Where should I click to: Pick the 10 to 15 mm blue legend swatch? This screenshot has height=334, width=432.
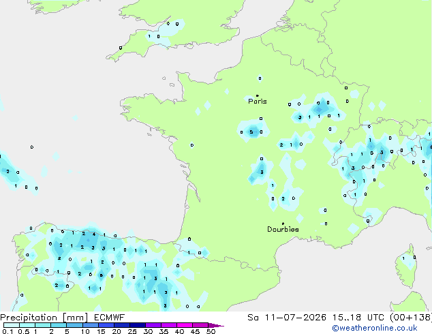pos(90,325)
